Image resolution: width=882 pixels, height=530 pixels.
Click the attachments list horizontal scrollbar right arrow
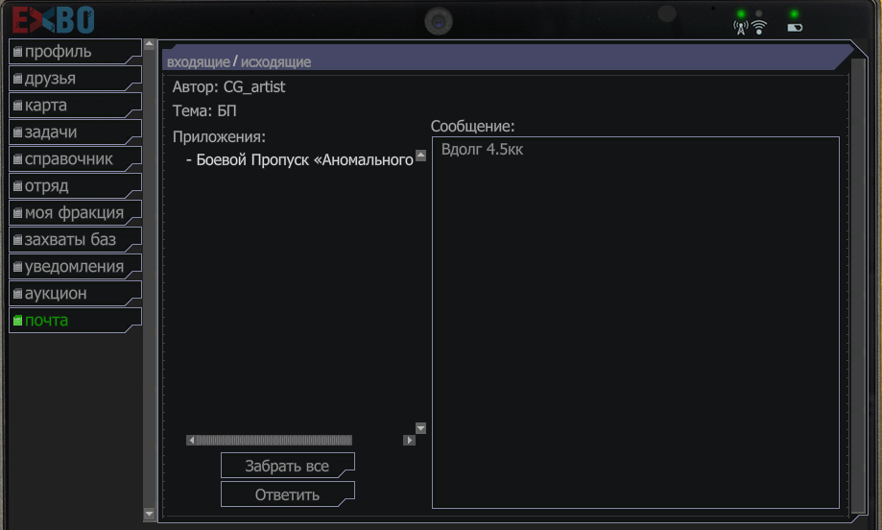point(409,440)
